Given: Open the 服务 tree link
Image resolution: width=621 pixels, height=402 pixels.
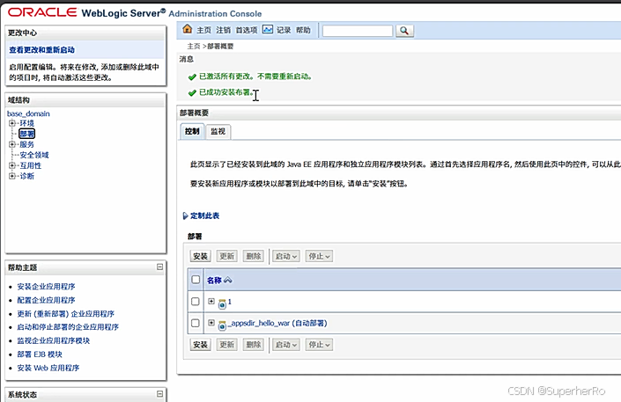Looking at the screenshot, I should (x=27, y=144).
